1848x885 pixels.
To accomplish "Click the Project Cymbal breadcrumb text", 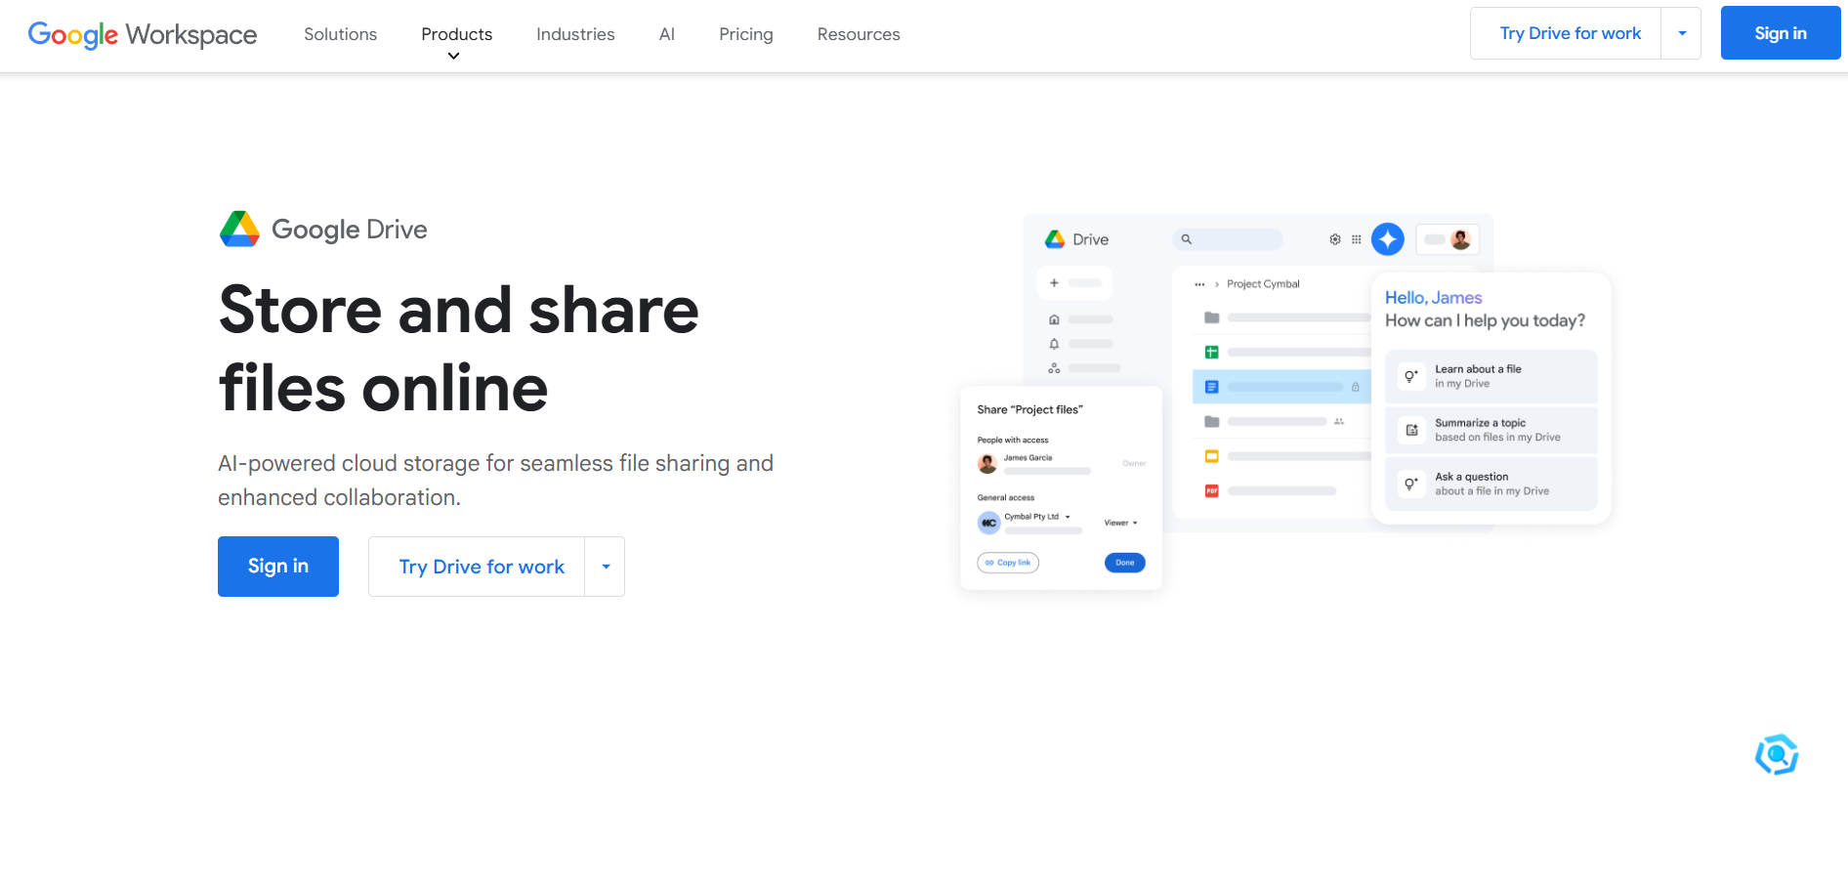I will click(x=1263, y=284).
